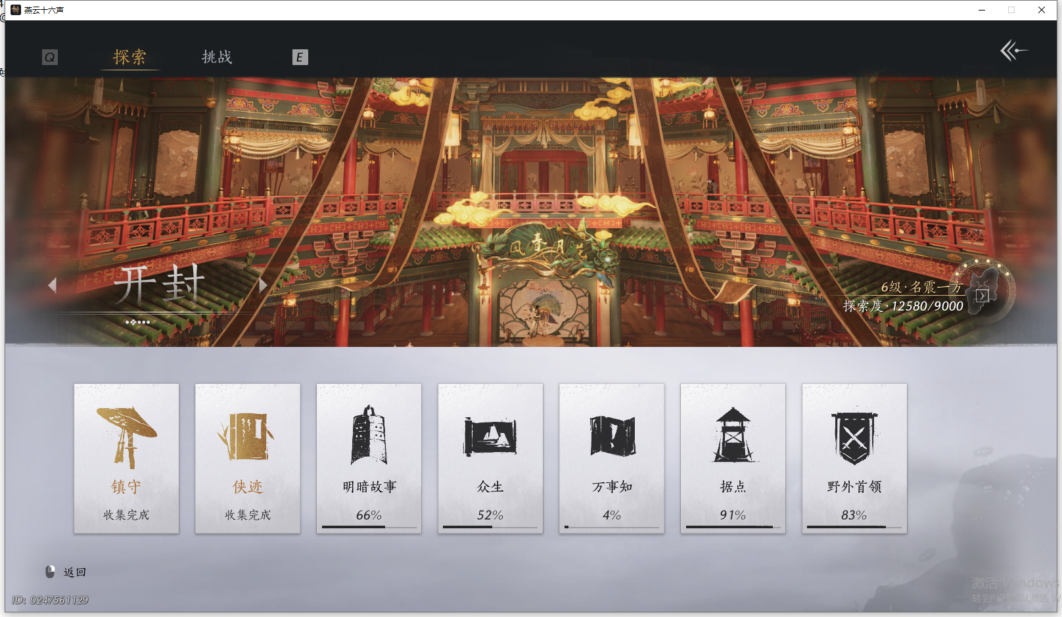Select the 万事知 book icon
The width and height of the screenshot is (1062, 617).
point(612,434)
